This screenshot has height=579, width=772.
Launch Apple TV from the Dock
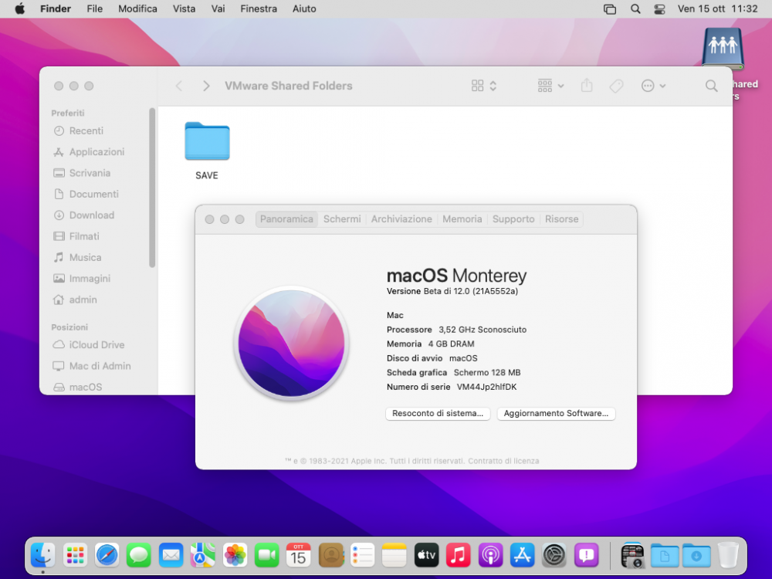coord(426,555)
